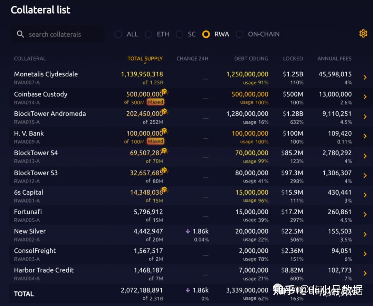Expand the BlockTower Andromeda row chevron
The image size is (373, 306).
point(365,117)
